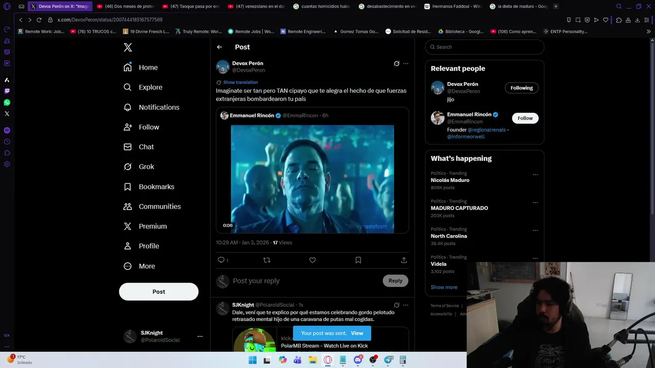
Task: Click Grok icon on Devox Perón post
Action: (x=397, y=63)
